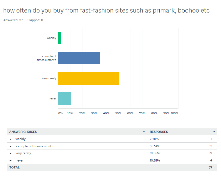Screen dimensions: 221x176
Task: Select the very rarely table row label
Action: click(x=23, y=153)
